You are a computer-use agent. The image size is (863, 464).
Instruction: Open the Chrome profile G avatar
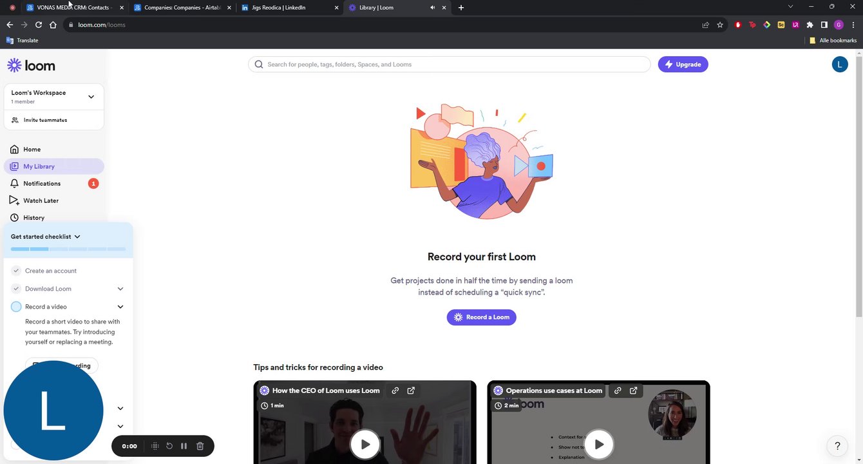(839, 24)
